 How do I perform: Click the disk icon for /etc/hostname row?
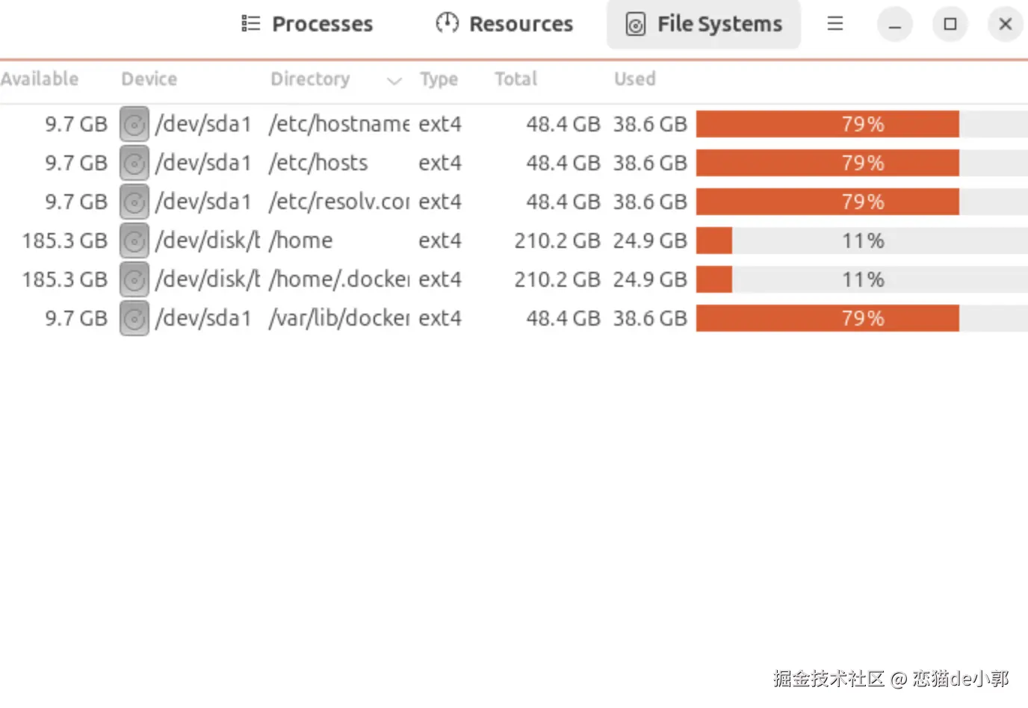pyautogui.click(x=134, y=124)
